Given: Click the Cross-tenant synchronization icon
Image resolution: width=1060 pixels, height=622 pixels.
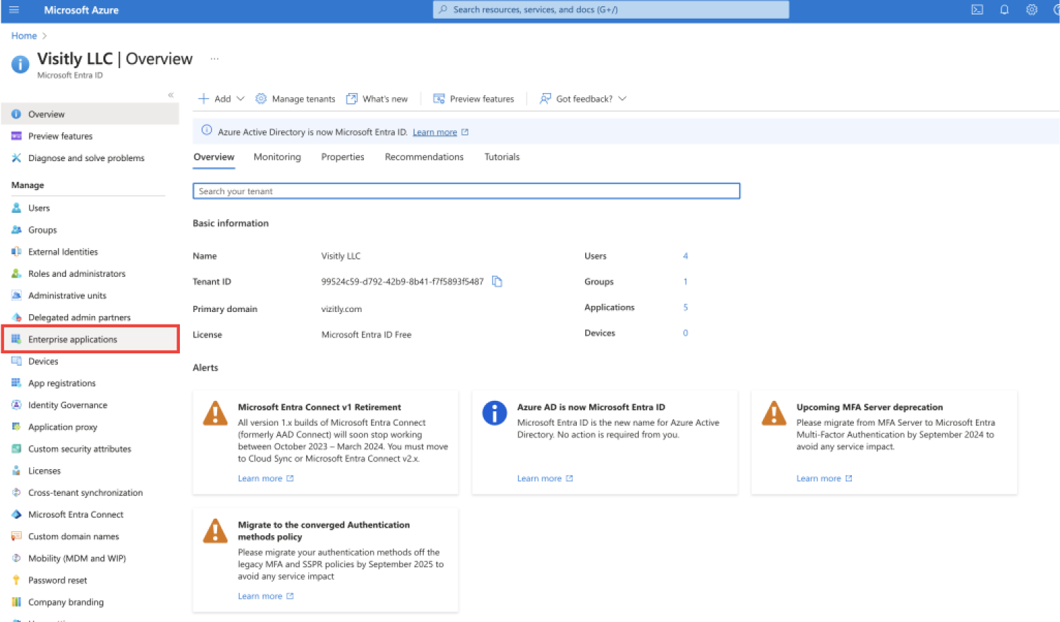Looking at the screenshot, I should coord(17,493).
